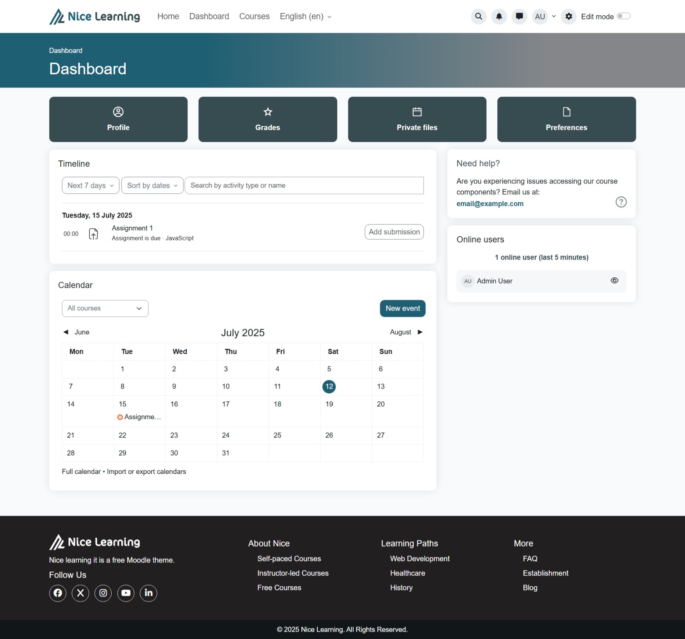Open the messages chat bubble icon
The height and width of the screenshot is (639, 685).
(519, 16)
